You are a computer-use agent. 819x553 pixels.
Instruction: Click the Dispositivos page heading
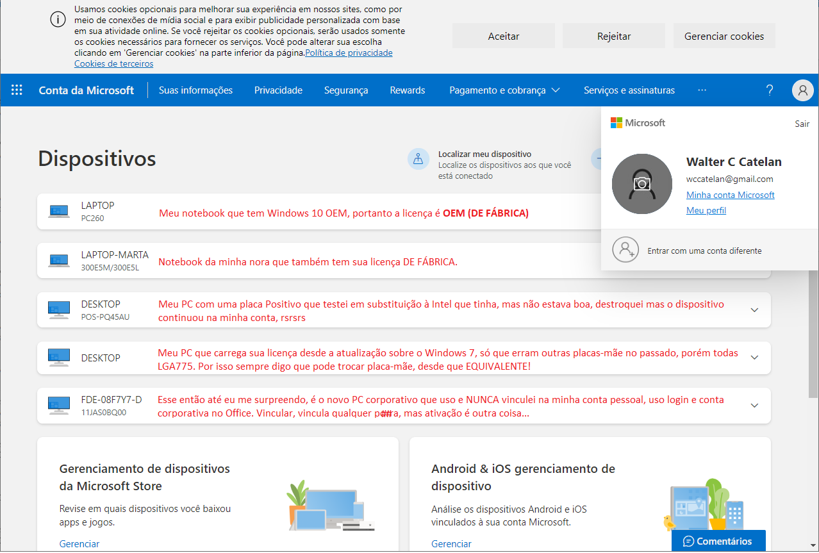pos(97,158)
